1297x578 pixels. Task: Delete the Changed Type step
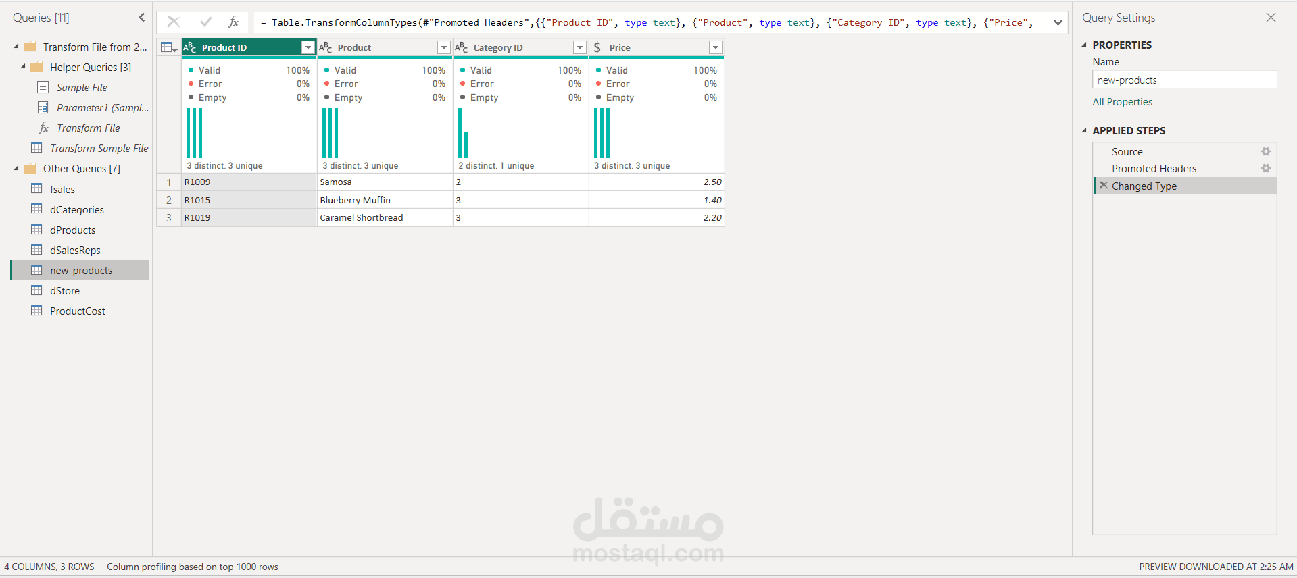[x=1104, y=186]
